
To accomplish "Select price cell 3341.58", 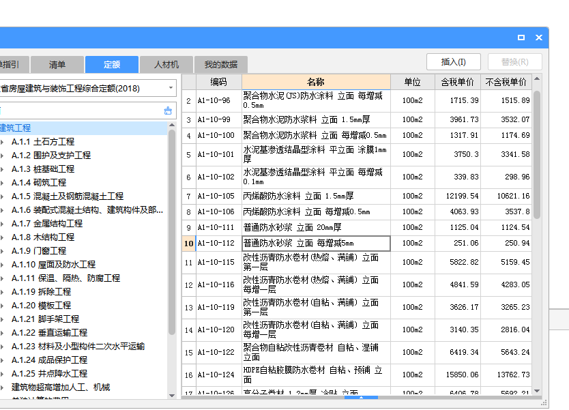I will [x=506, y=155].
